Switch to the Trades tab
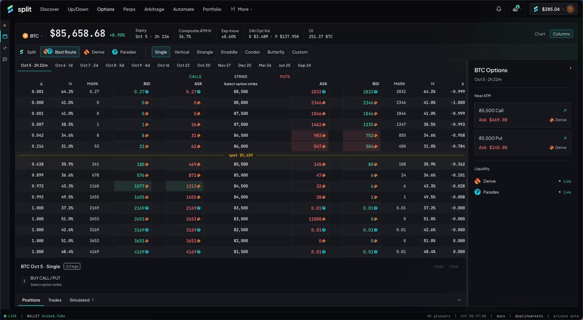The height and width of the screenshot is (320, 583). coord(55,300)
